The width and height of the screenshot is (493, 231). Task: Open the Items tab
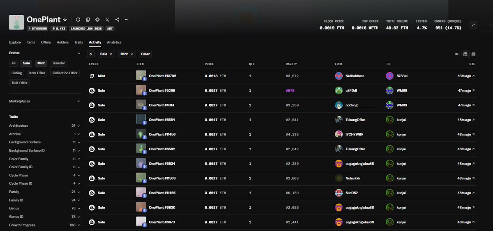point(31,42)
